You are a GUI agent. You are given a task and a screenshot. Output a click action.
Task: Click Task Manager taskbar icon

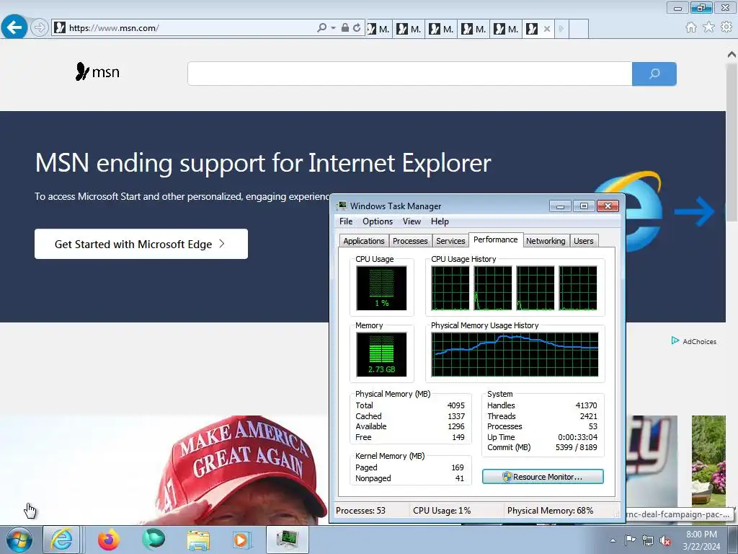[288, 540]
